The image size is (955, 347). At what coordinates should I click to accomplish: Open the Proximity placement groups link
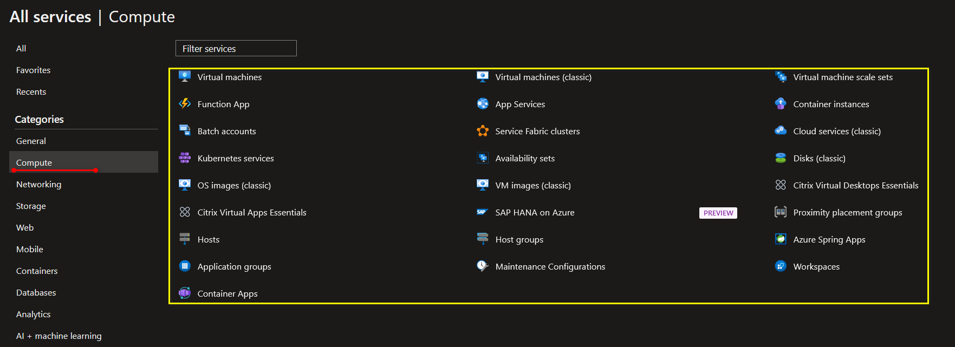(848, 212)
